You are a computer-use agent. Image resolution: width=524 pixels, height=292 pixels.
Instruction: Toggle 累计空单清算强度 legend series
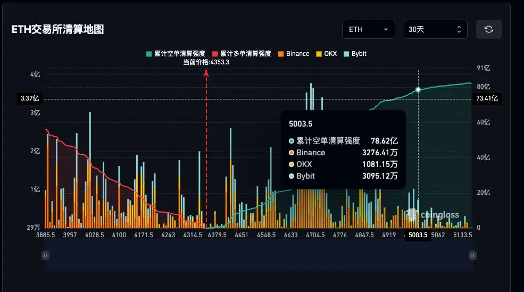(176, 54)
